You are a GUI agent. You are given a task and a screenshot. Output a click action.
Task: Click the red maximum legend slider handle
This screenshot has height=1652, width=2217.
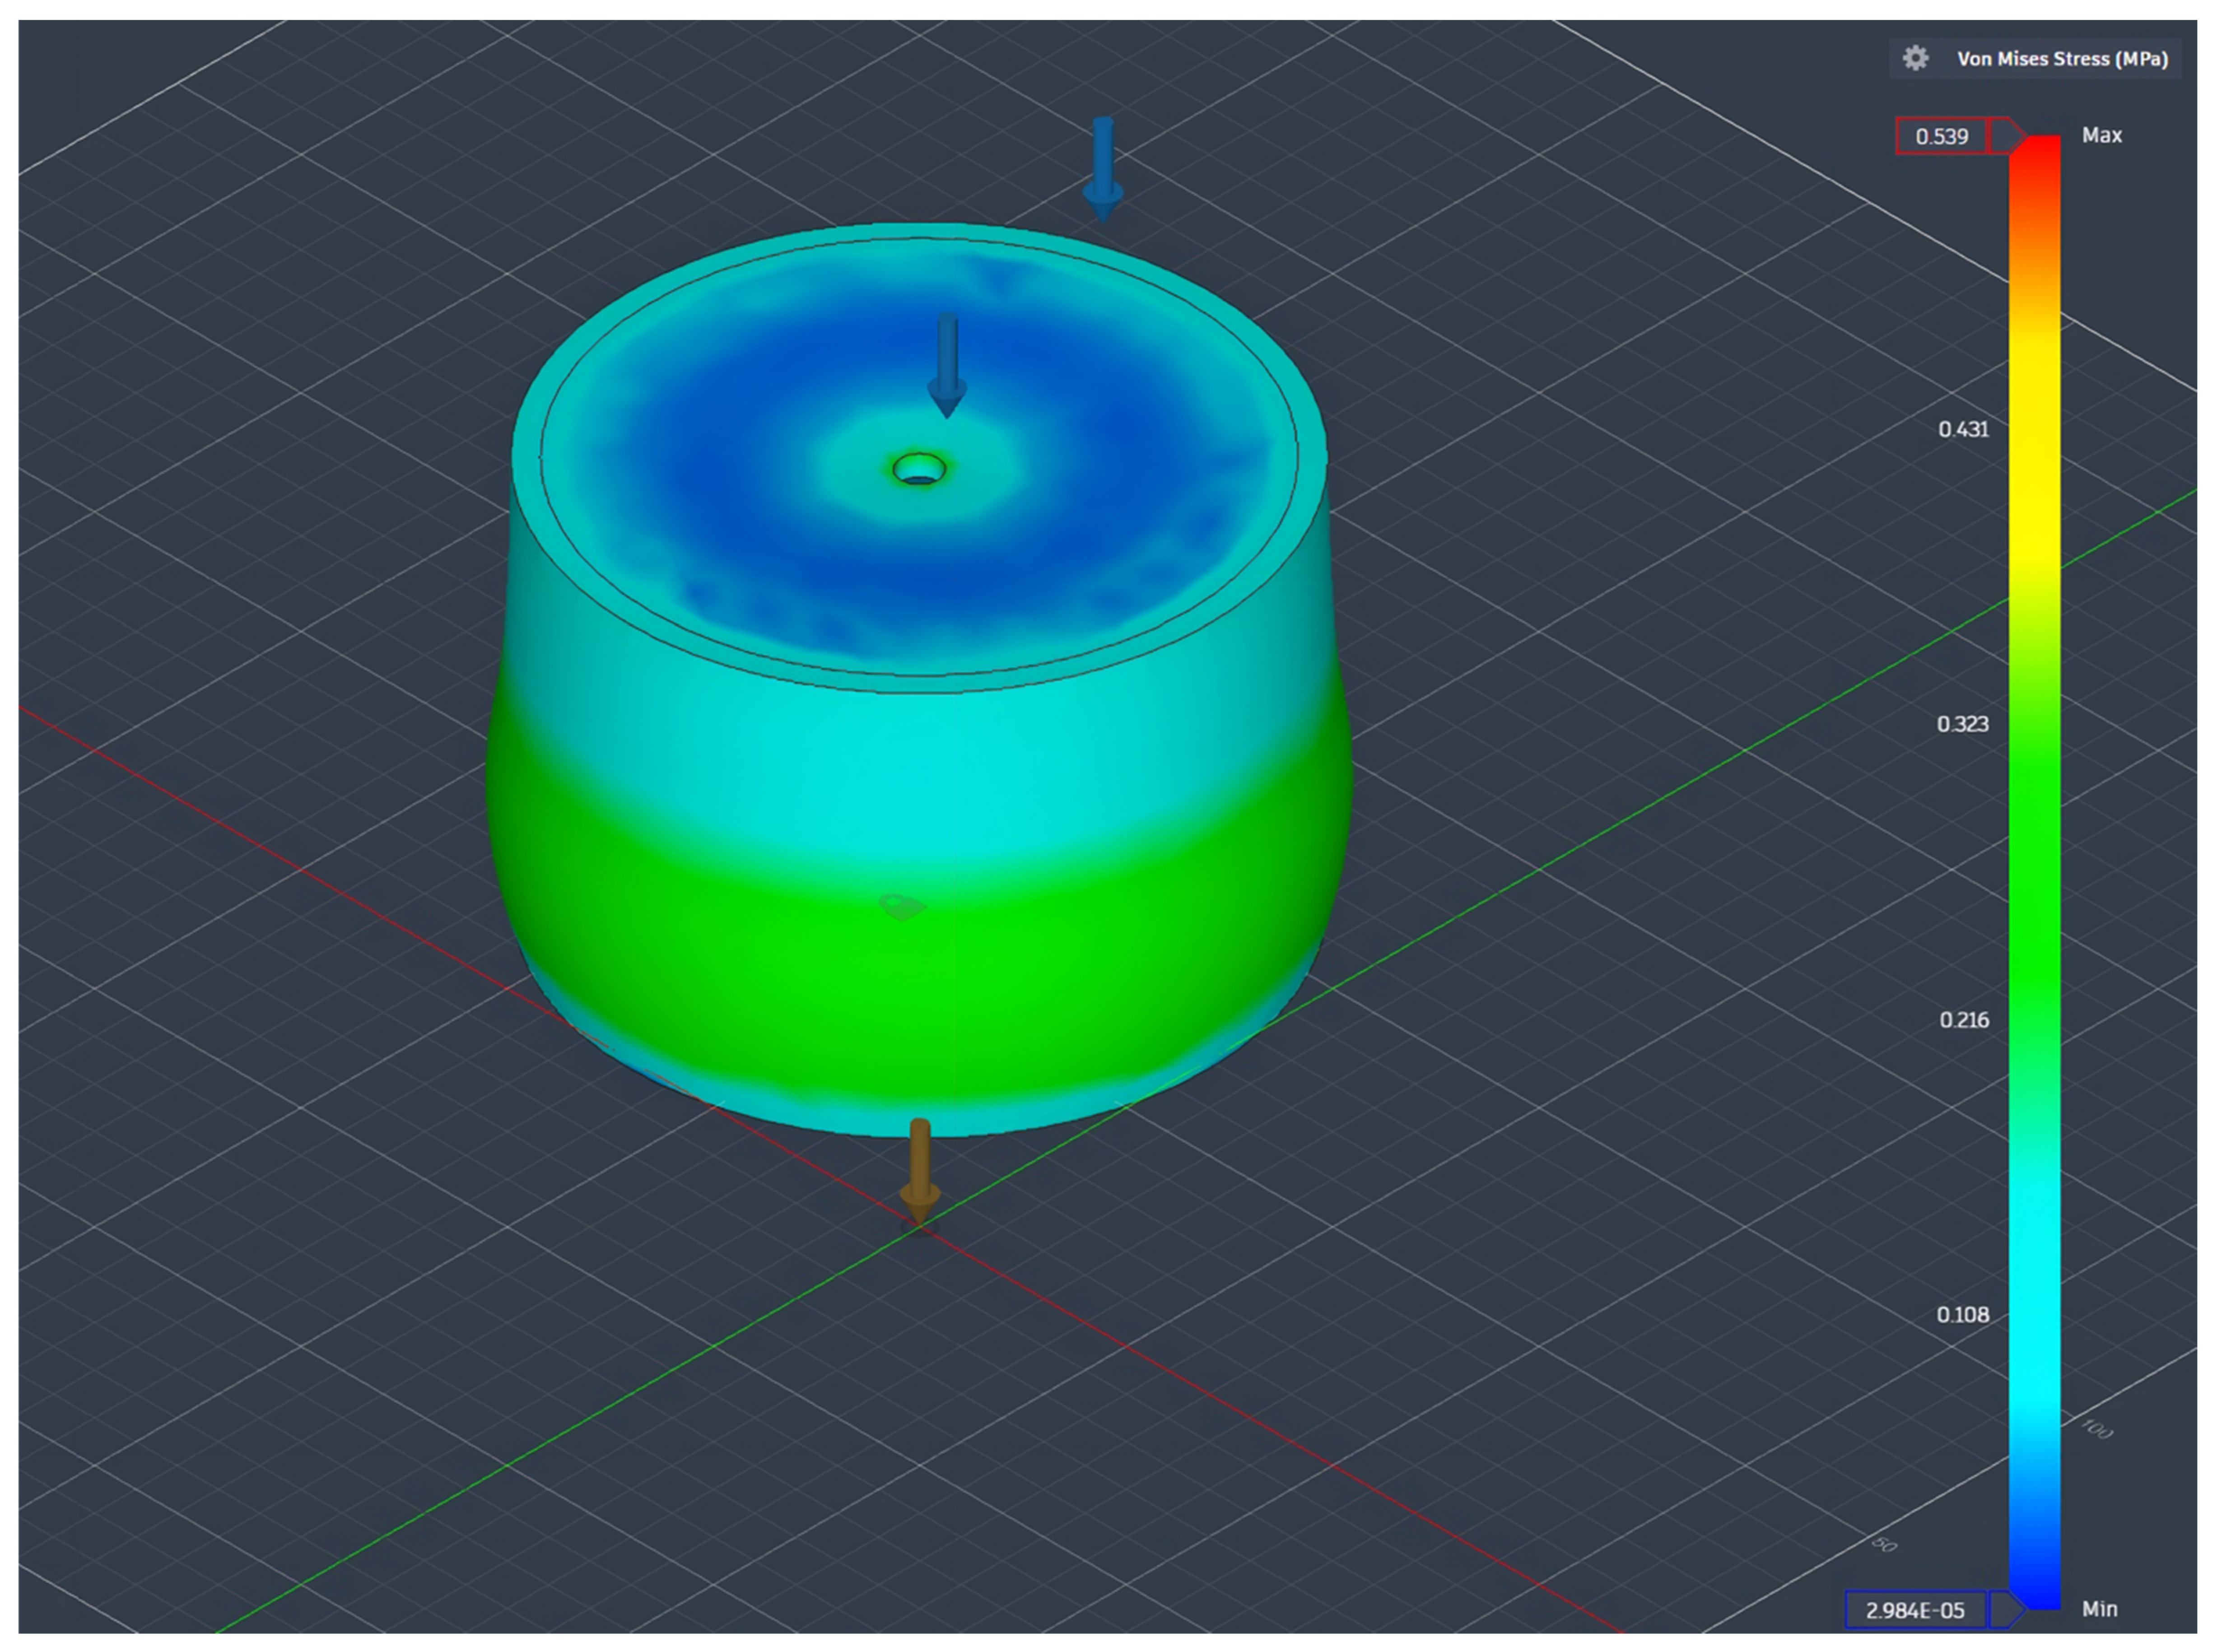point(2007,135)
